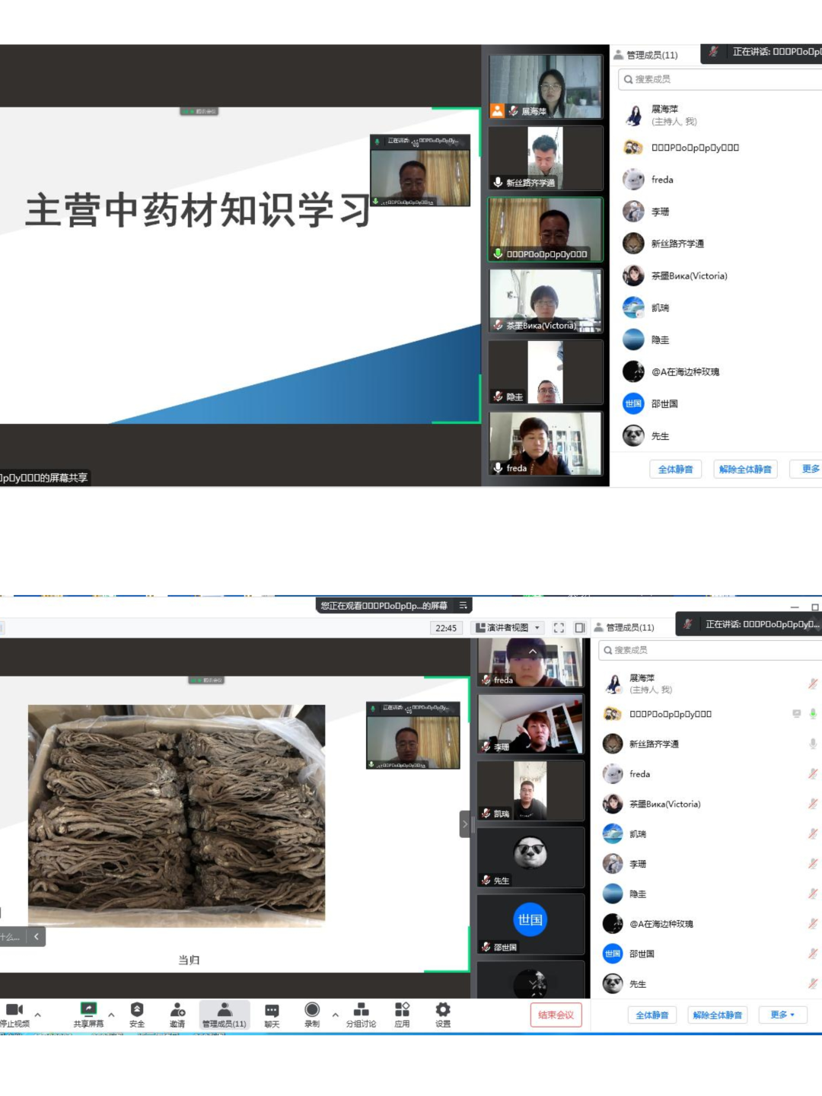This screenshot has height=1096, width=822.
Task: Enter full screen using the fullscreen icon
Action: pos(559,628)
